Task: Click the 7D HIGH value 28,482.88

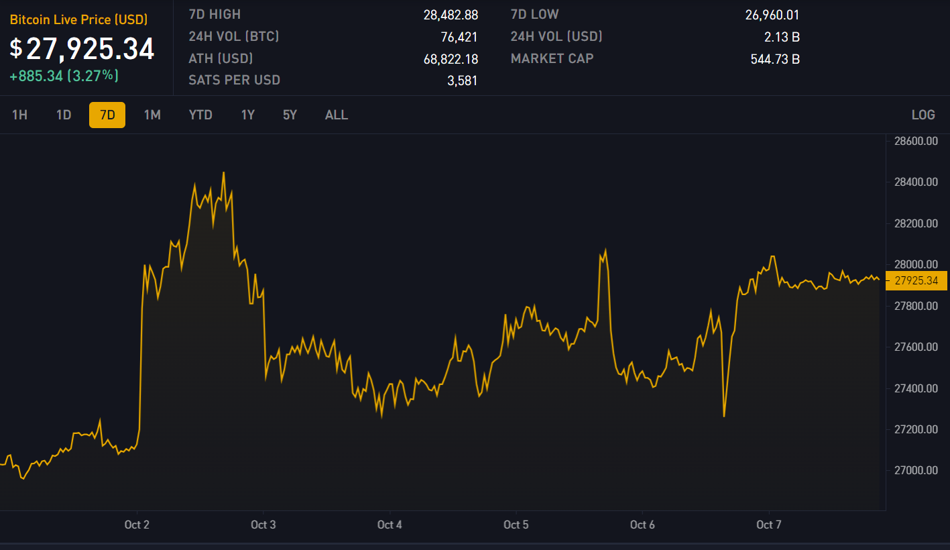Action: 451,15
